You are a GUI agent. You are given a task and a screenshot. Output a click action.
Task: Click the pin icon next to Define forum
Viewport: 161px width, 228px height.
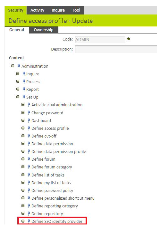pyautogui.click(x=29, y=159)
